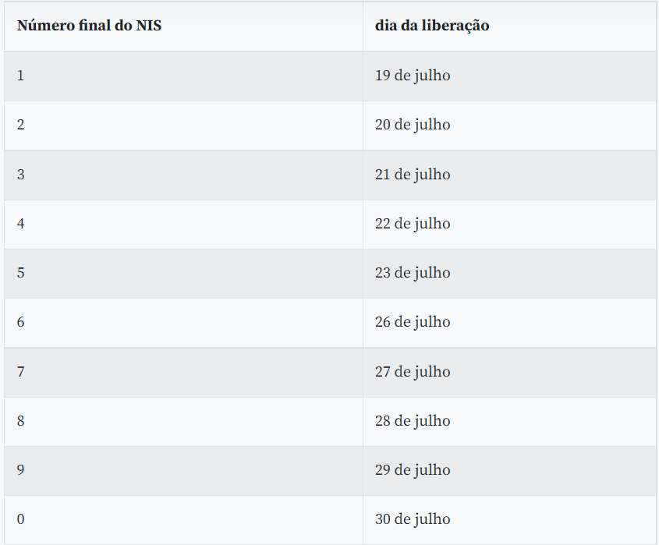The width and height of the screenshot is (659, 545).
Task: Select the cell with NIS number 5
Action: (184, 274)
